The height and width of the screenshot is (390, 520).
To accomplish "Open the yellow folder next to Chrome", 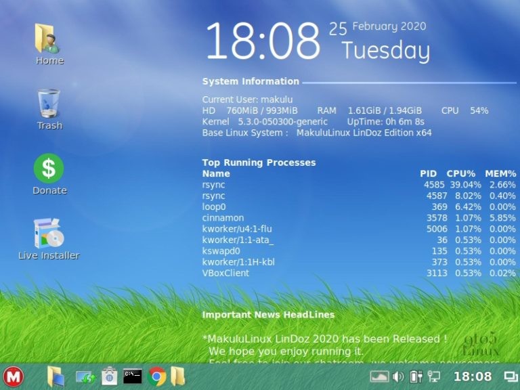I will click(x=177, y=376).
